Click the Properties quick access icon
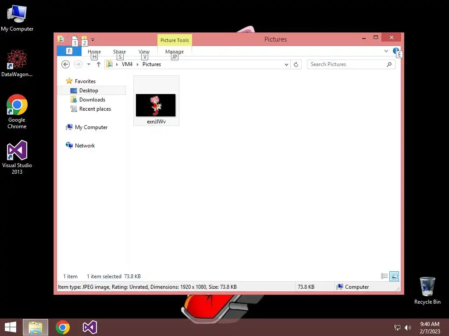The image size is (449, 336). click(x=75, y=39)
